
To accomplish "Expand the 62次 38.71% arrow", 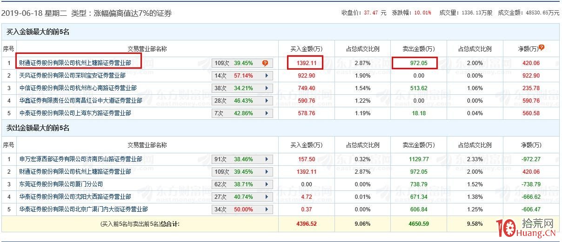I will 267,184.
